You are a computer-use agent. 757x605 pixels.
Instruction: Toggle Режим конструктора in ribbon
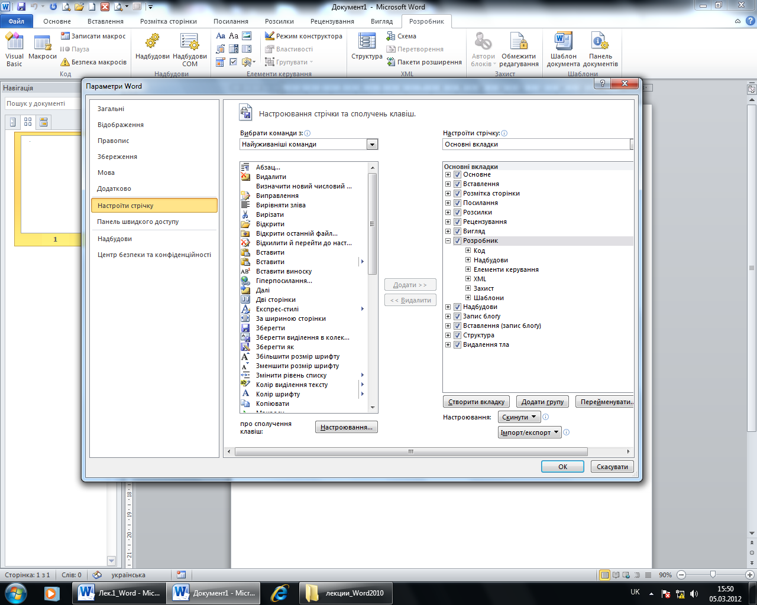tap(303, 36)
